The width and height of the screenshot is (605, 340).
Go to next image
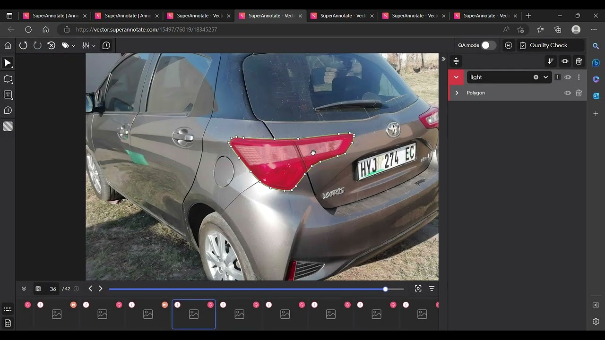100,289
